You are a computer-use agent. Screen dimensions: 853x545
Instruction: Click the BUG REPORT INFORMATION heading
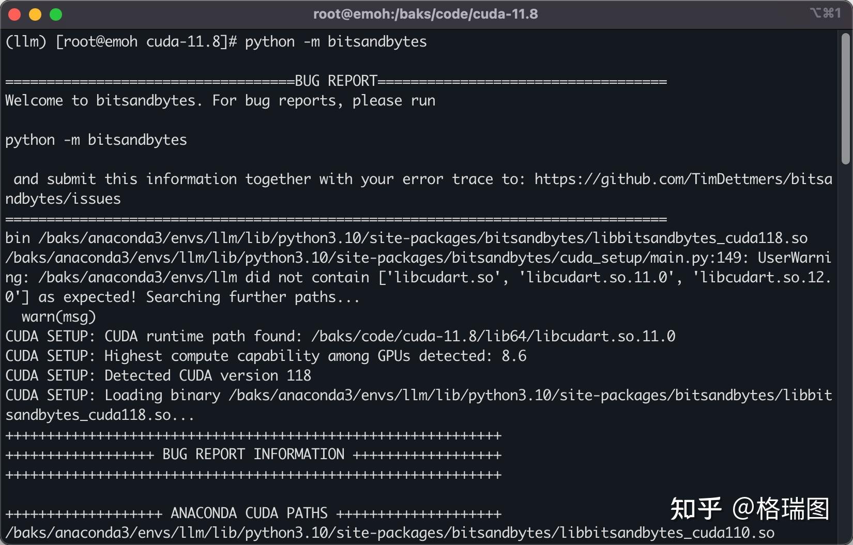pyautogui.click(x=253, y=455)
